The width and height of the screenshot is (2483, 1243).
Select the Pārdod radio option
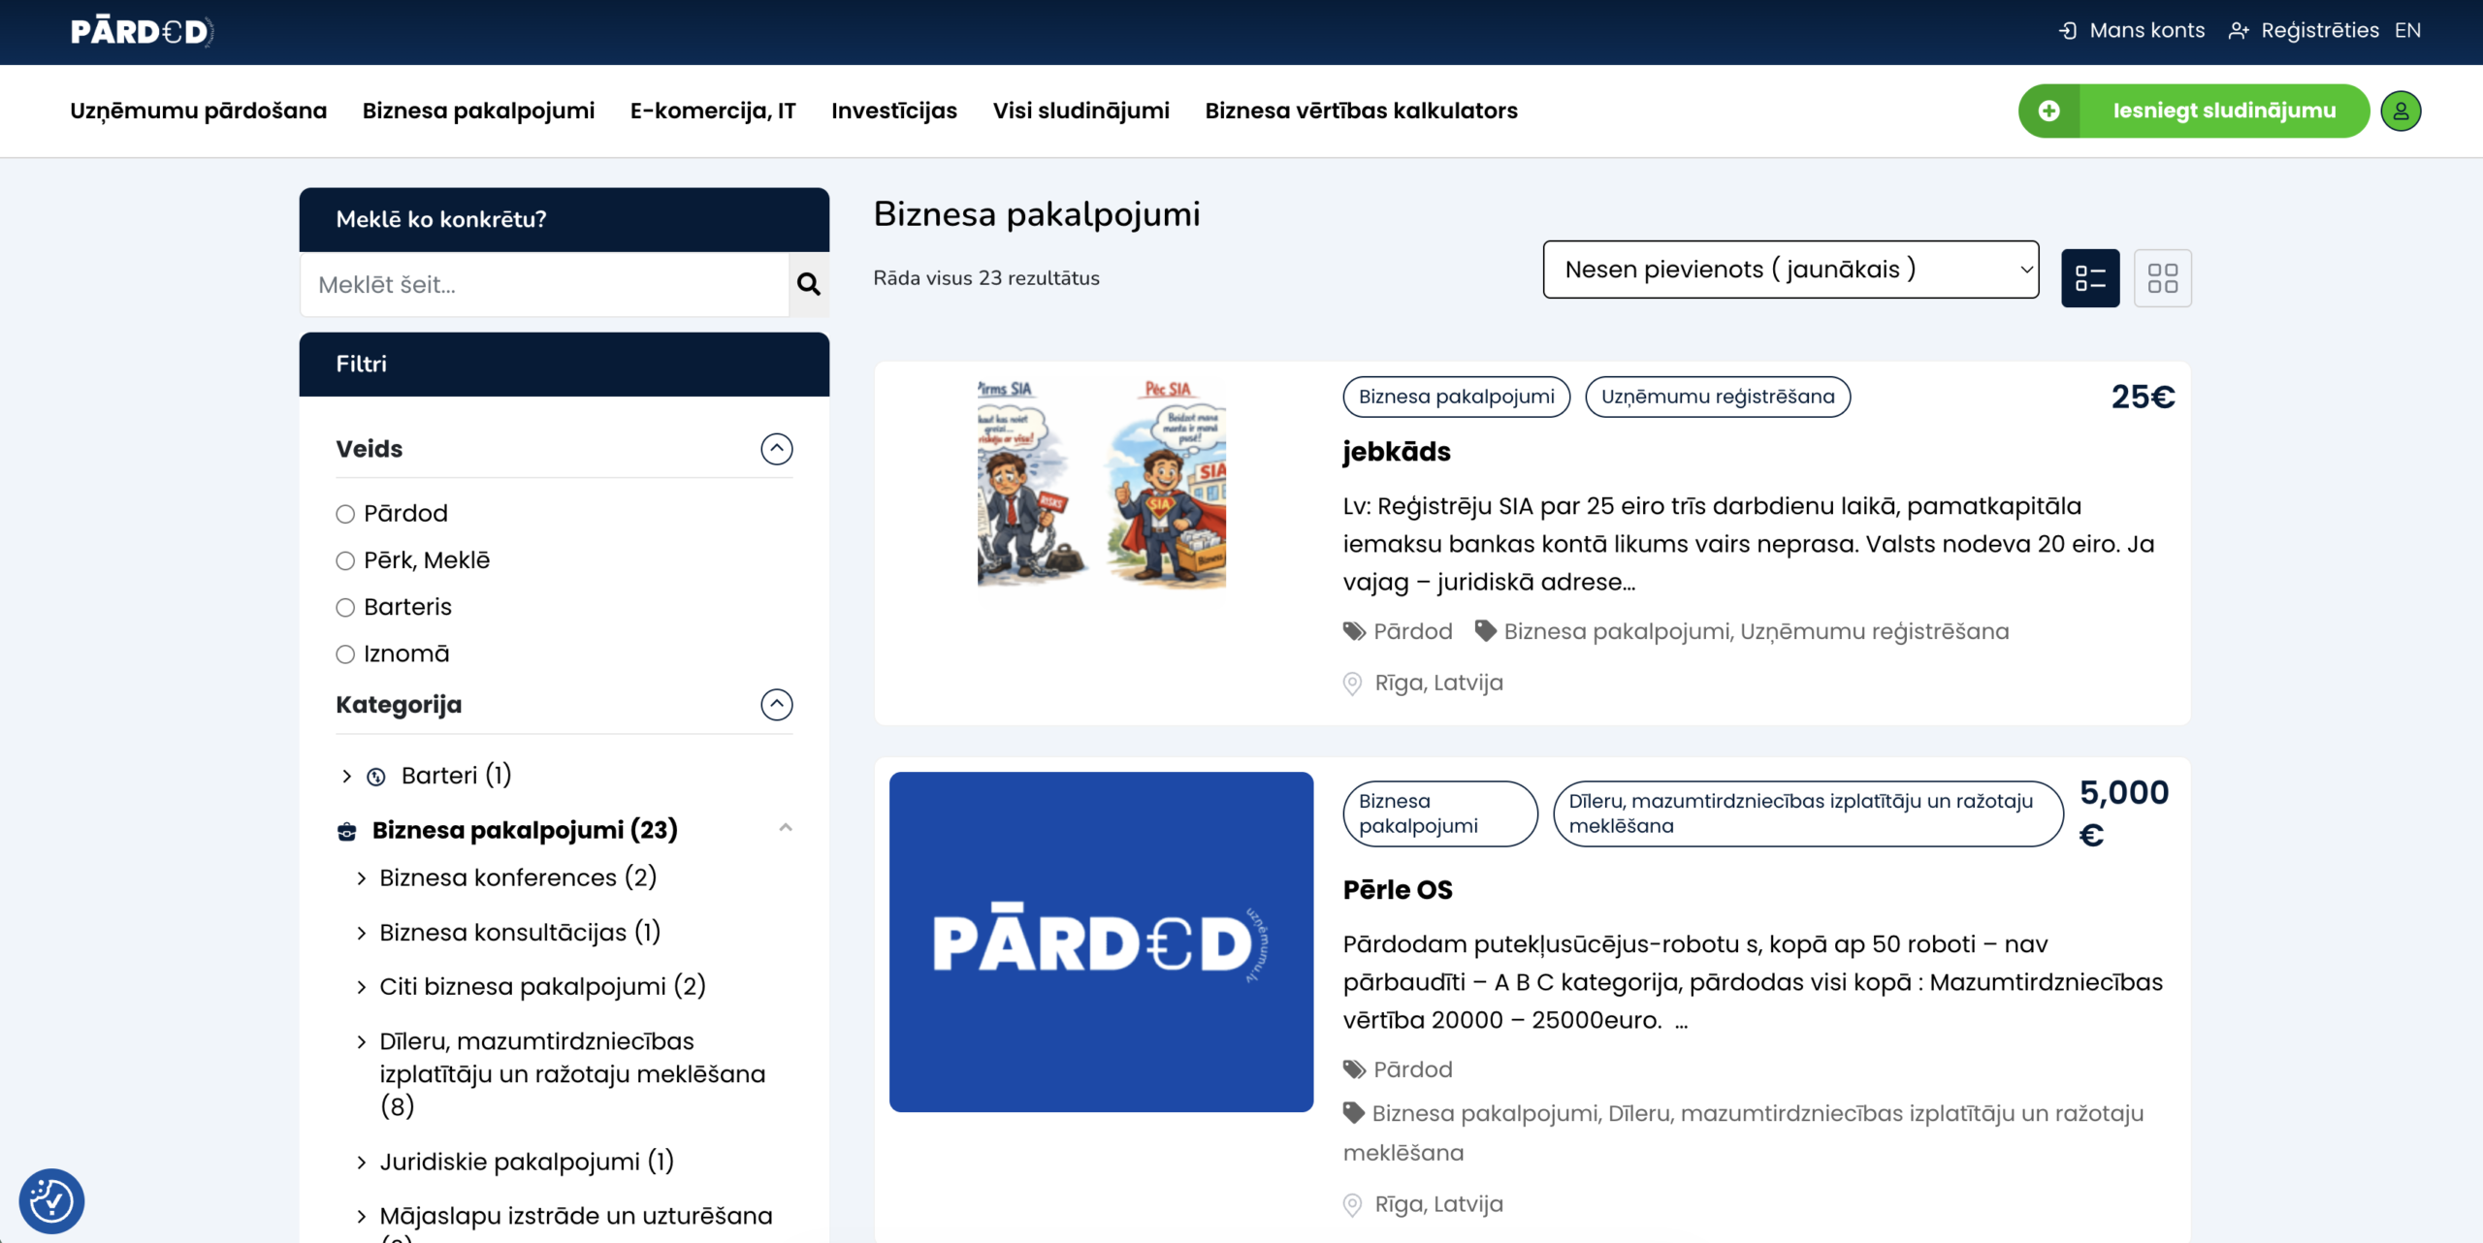coord(345,514)
